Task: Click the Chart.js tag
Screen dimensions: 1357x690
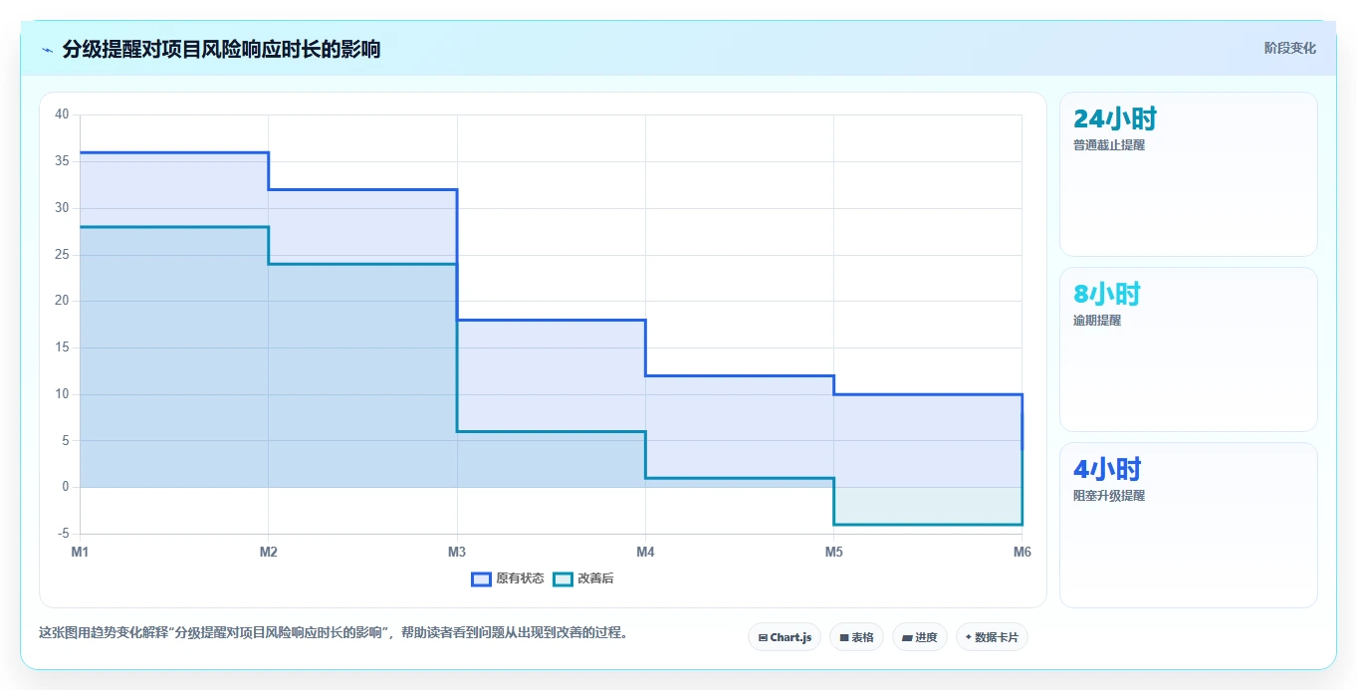Action: [x=785, y=637]
